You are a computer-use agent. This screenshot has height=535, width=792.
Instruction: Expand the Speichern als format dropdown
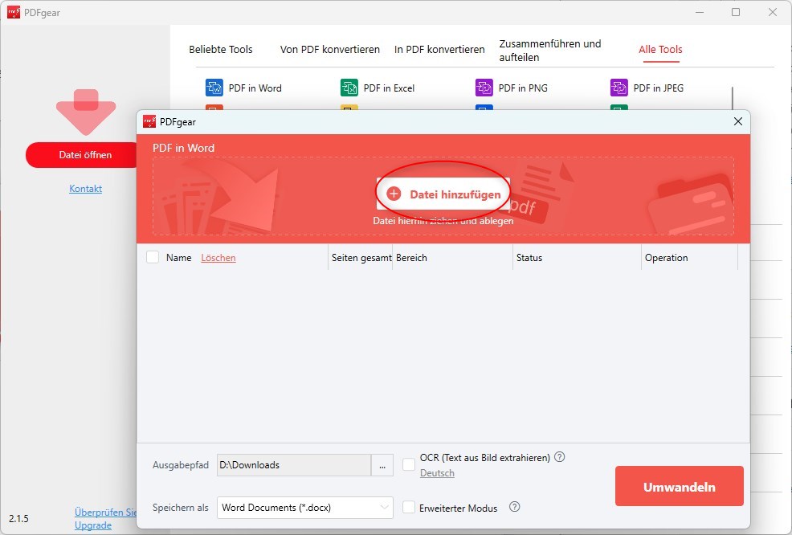click(305, 508)
